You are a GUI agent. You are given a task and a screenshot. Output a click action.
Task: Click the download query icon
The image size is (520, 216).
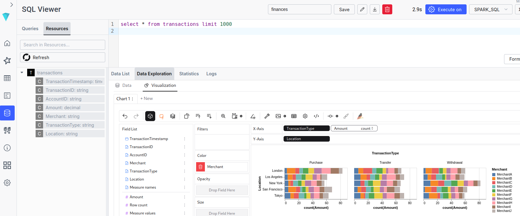(375, 9)
